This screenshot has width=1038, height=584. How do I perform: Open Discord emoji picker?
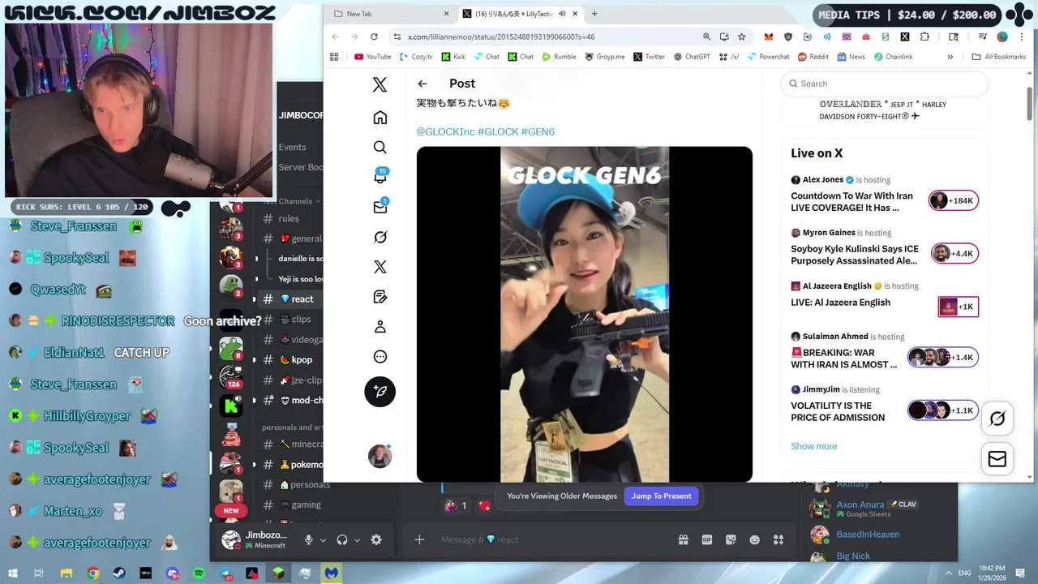coord(754,539)
